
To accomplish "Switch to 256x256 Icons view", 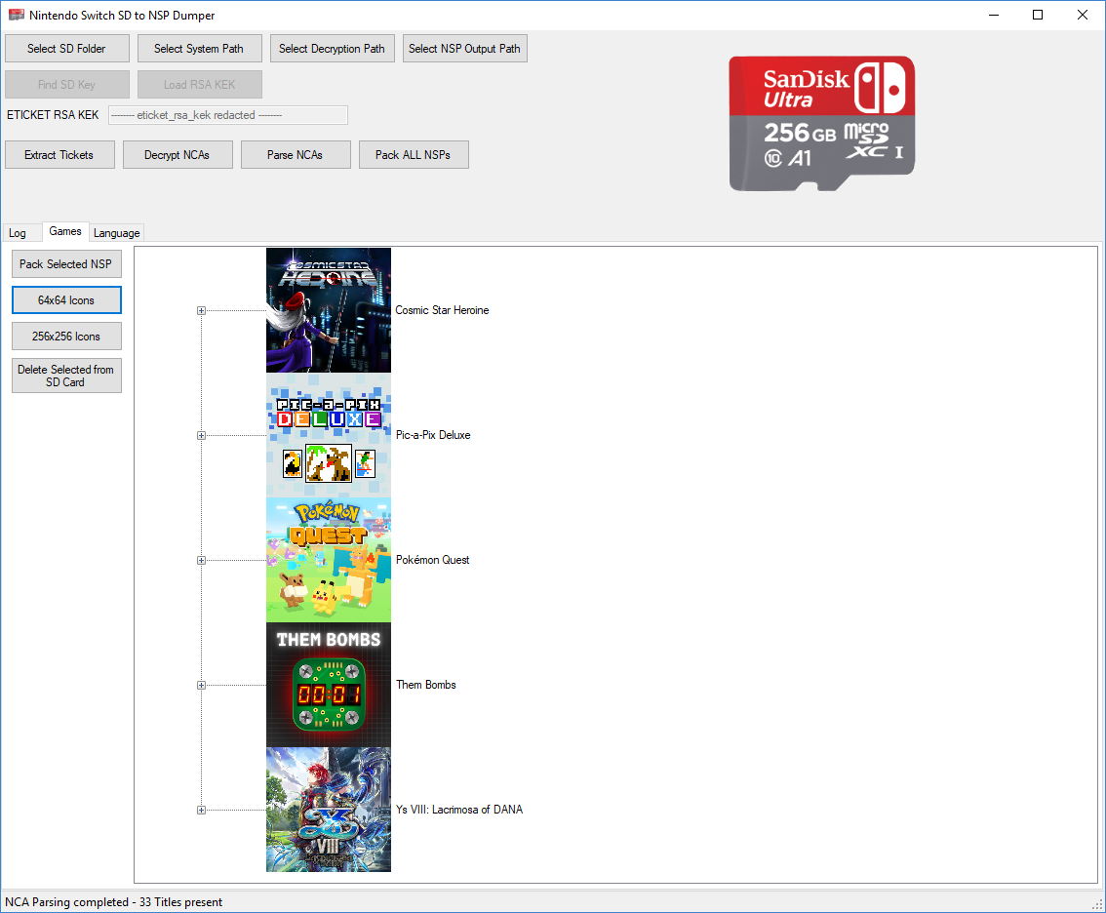I will coord(67,337).
